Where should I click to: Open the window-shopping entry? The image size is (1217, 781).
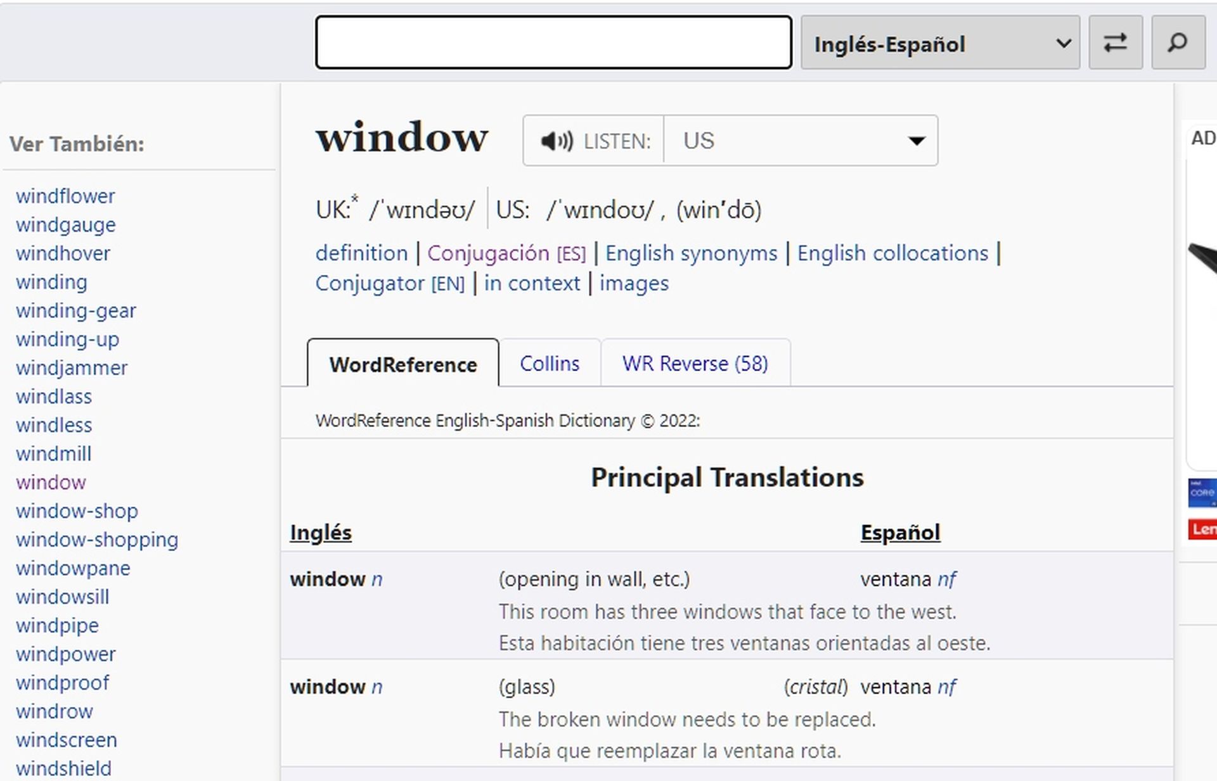[96, 539]
